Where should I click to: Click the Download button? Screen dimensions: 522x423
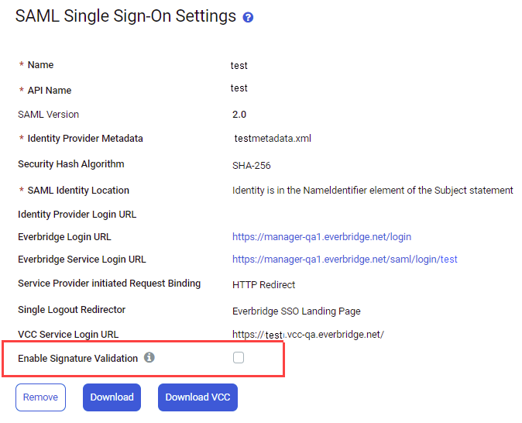(x=112, y=397)
